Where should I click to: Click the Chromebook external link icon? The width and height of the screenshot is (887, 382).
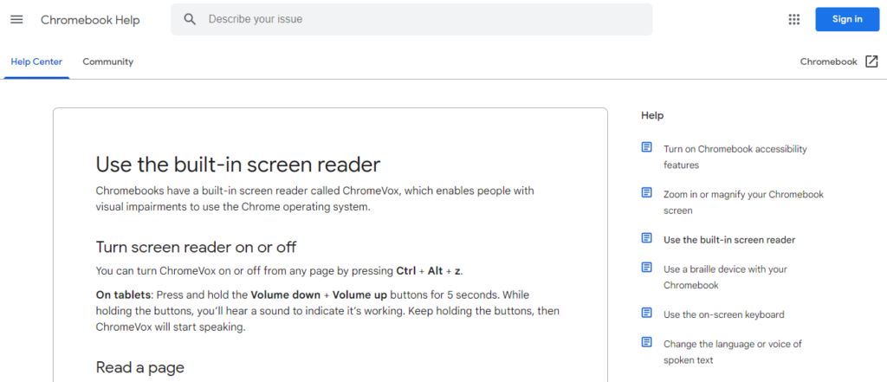(871, 62)
